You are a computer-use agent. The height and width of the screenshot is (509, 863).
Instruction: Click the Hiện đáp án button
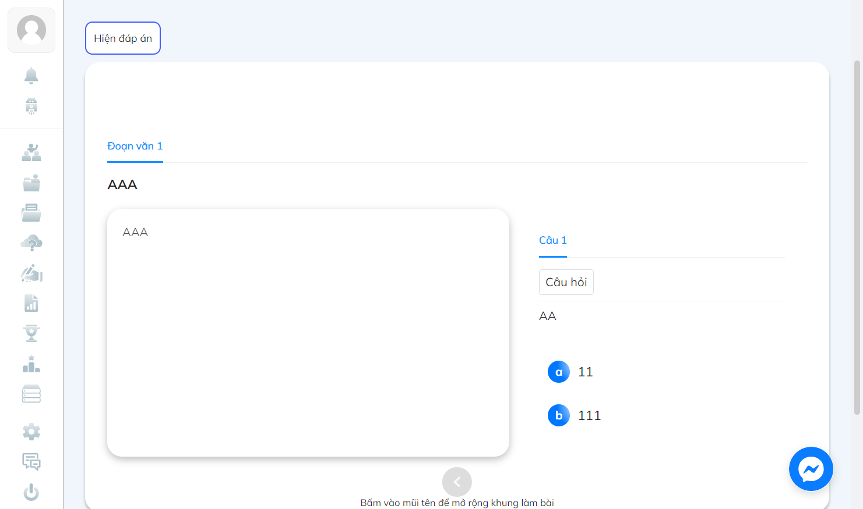click(123, 38)
